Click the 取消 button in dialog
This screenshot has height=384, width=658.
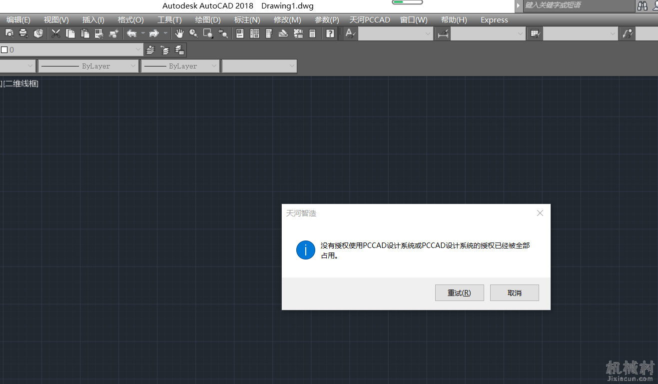pos(515,293)
